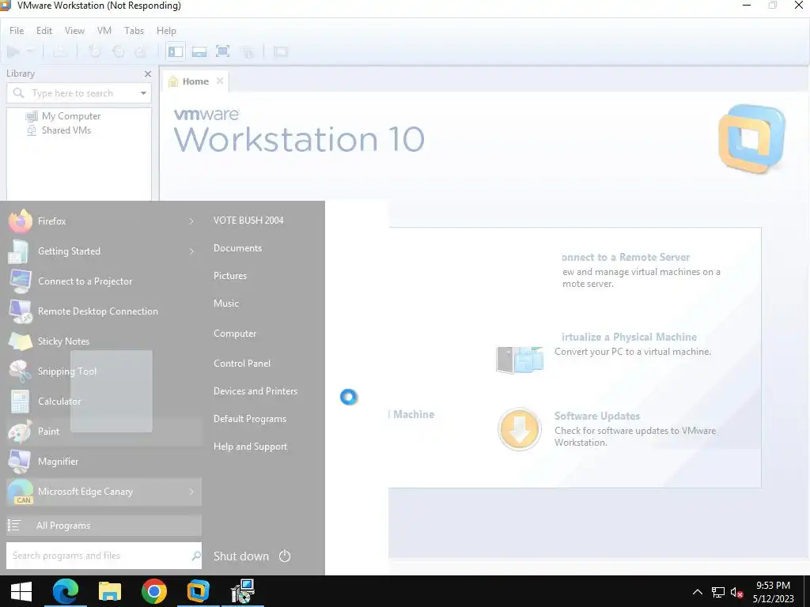Open Devices and Printers
Viewport: 810px width, 607px height.
[x=255, y=391]
